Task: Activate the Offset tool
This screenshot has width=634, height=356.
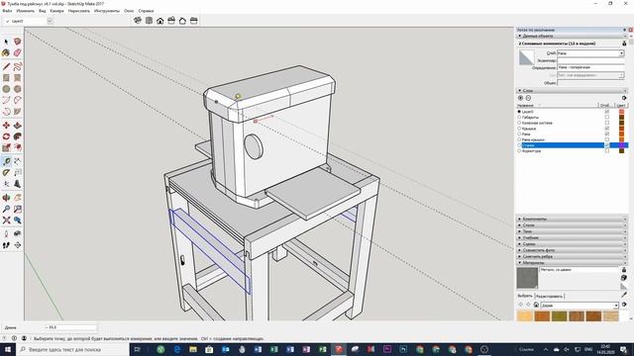Action: click(x=18, y=148)
